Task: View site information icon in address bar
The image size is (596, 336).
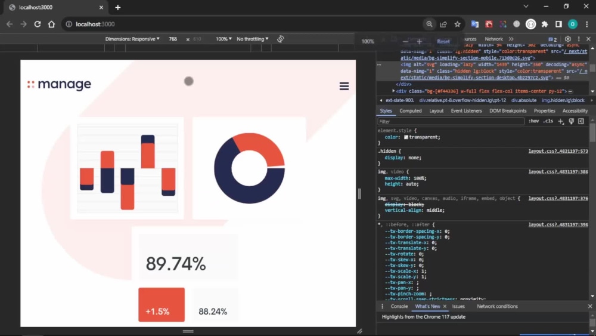Action: (x=69, y=24)
